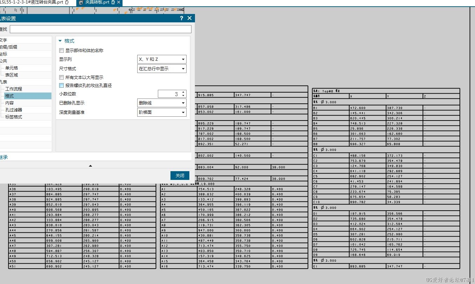Viewport: 475px width, 284px height.
Task: Select 坐标 in the settings tree
Action: click(4, 54)
